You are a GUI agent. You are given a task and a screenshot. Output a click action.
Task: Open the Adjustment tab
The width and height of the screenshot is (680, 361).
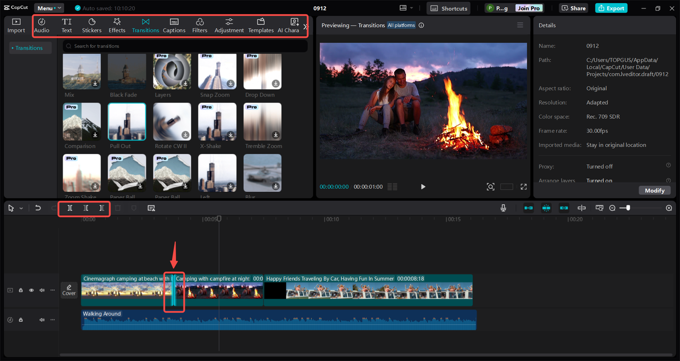pos(229,25)
